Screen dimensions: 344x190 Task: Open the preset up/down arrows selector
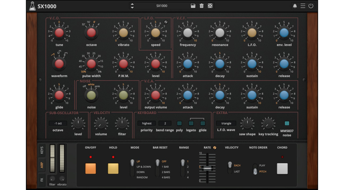(132, 6)
